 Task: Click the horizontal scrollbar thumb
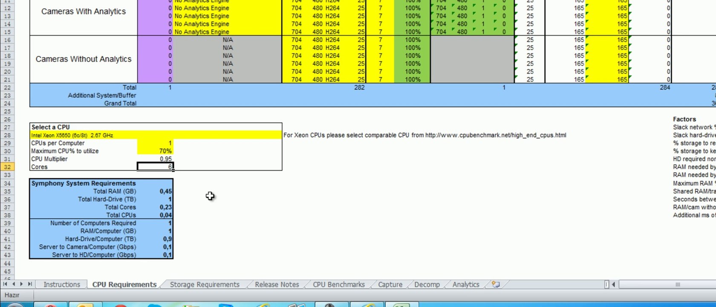[677, 284]
